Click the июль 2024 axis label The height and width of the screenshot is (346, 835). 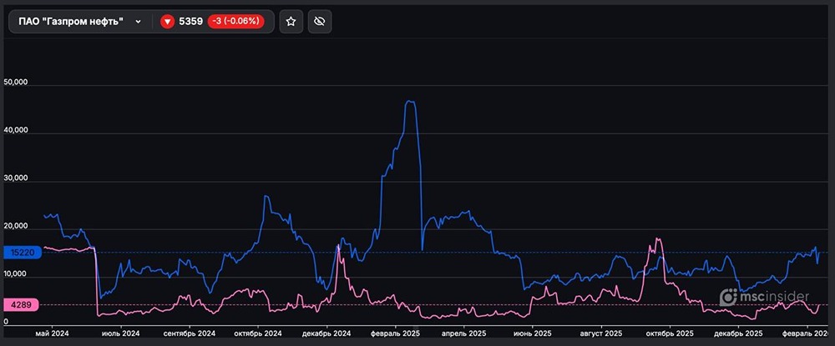[x=119, y=333]
